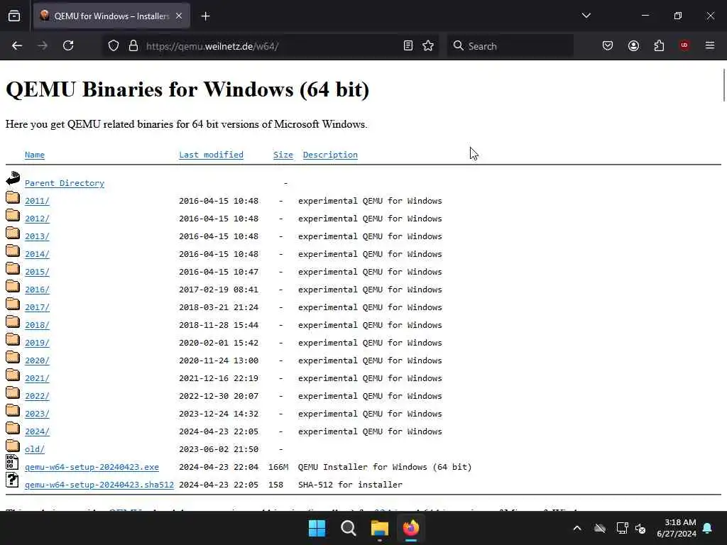Reload the current page
Viewport: 727px width, 545px height.
coord(68,45)
